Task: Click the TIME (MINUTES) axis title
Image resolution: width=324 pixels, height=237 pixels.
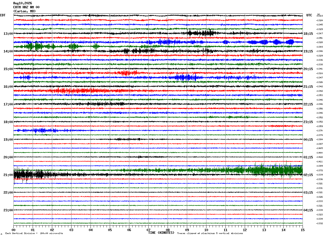Action: [x=161, y=233]
